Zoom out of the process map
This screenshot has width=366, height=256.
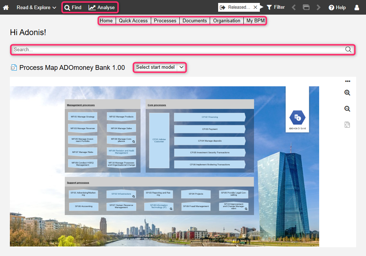coord(347,109)
